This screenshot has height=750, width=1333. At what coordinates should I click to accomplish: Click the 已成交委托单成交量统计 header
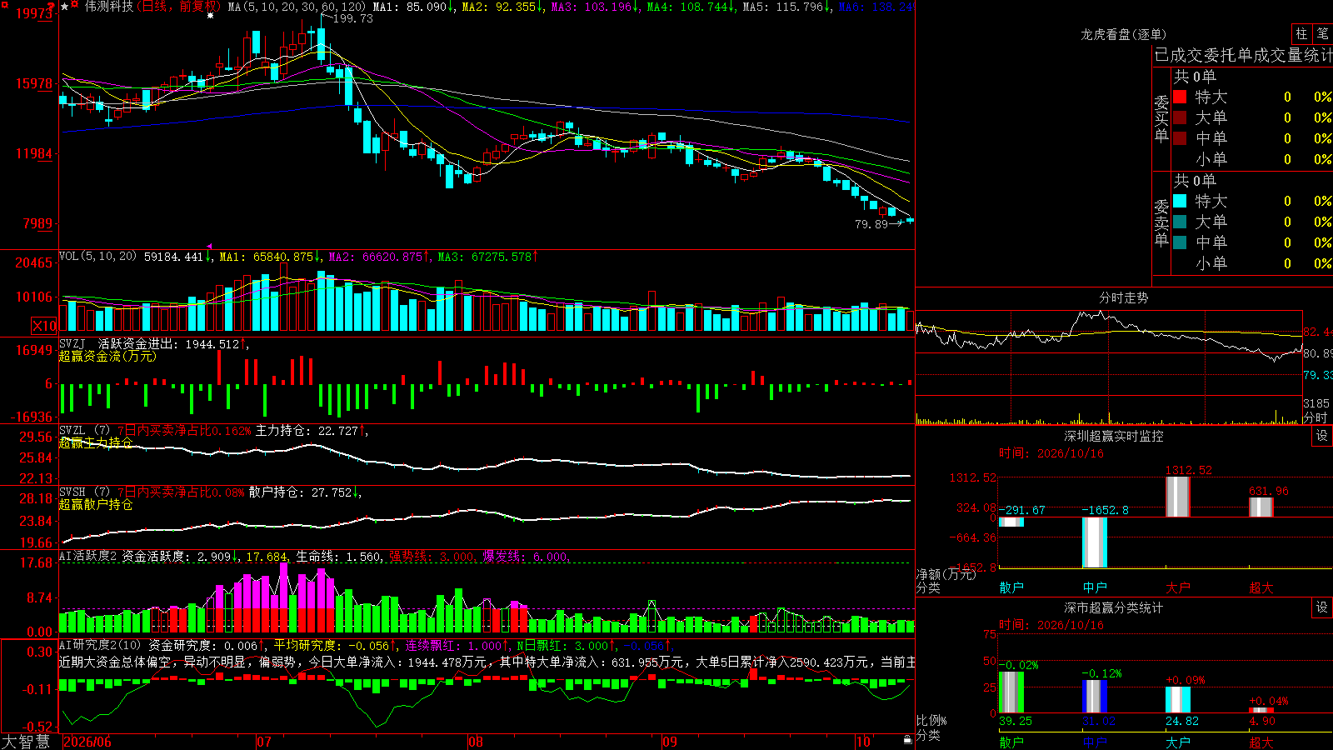point(1243,55)
